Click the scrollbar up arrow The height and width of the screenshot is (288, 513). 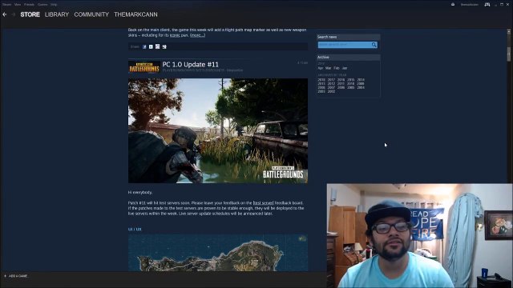pyautogui.click(x=509, y=32)
